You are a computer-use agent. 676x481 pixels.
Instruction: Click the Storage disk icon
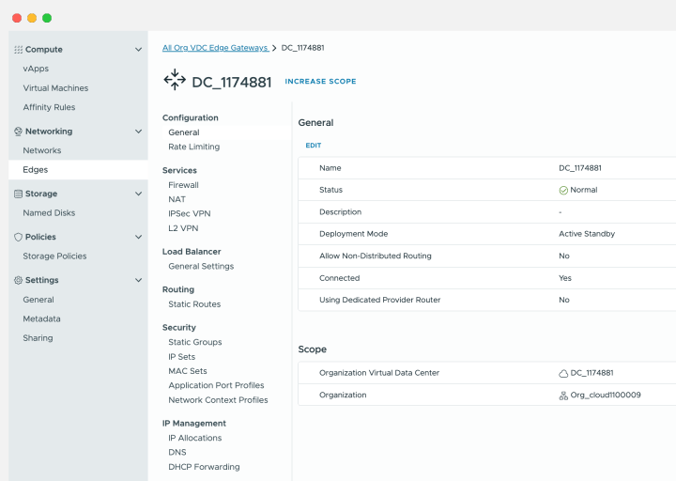point(18,194)
